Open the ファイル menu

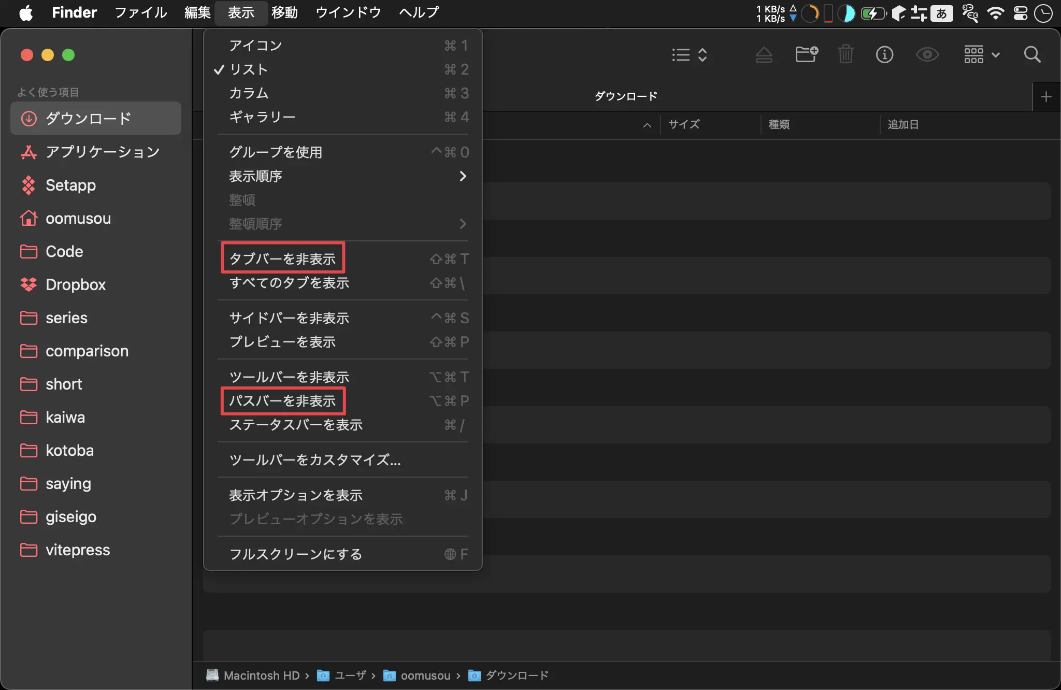coord(140,12)
